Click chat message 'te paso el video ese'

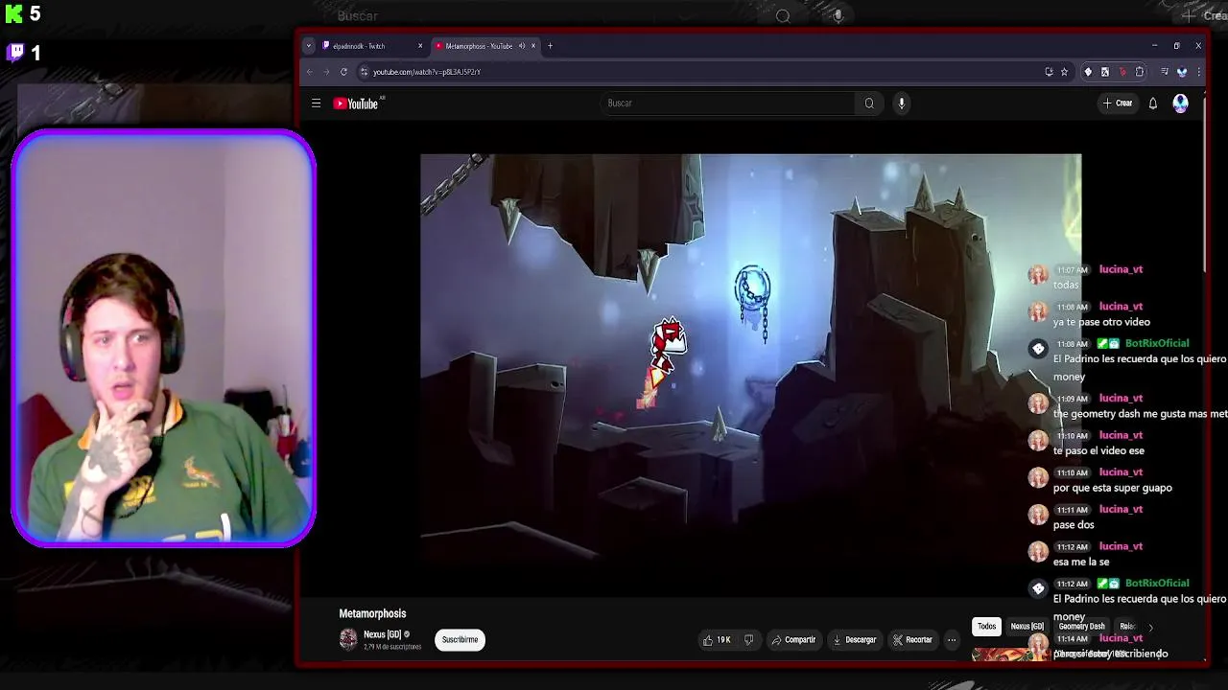pyautogui.click(x=1098, y=451)
